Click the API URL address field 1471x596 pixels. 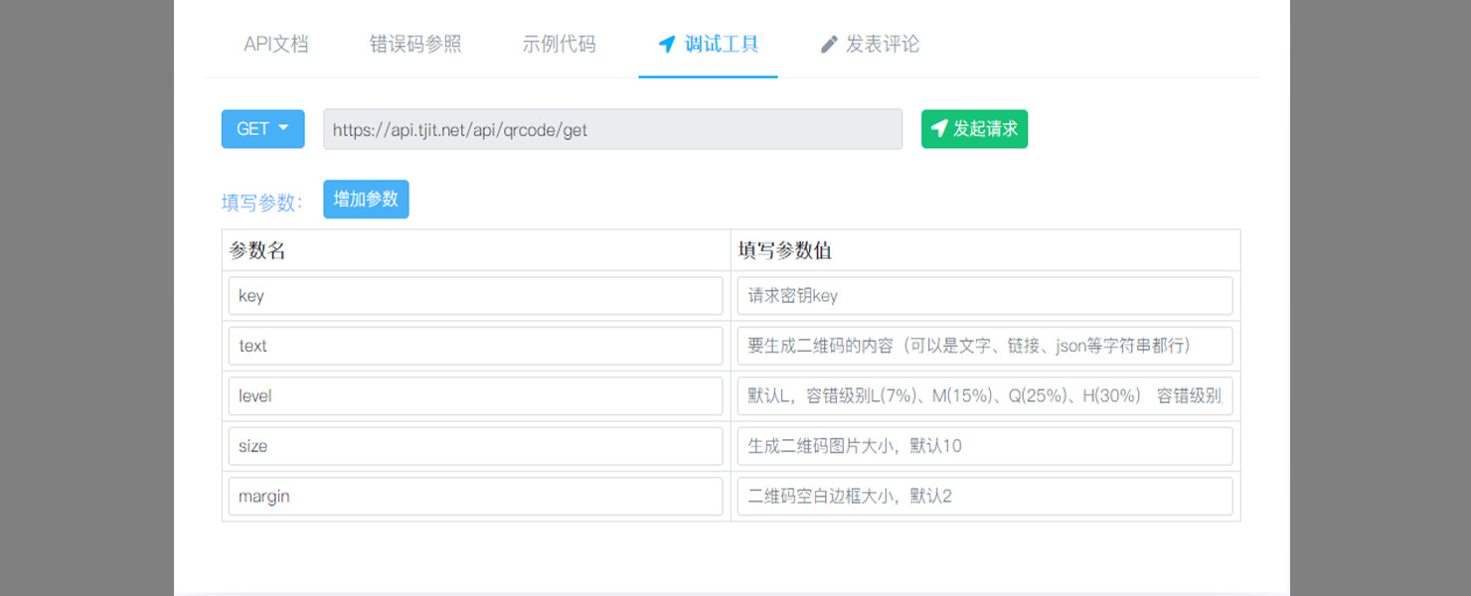pyautogui.click(x=612, y=129)
